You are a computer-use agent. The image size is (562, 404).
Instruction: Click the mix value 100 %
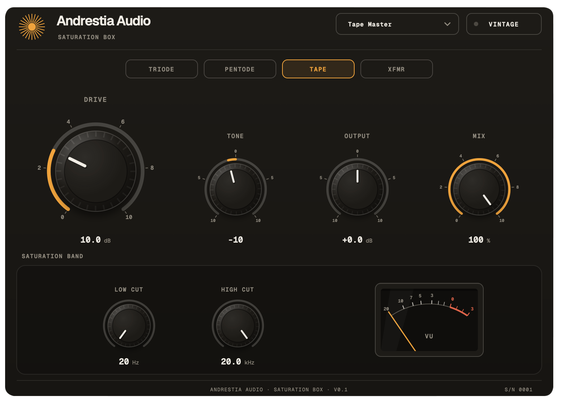(479, 240)
